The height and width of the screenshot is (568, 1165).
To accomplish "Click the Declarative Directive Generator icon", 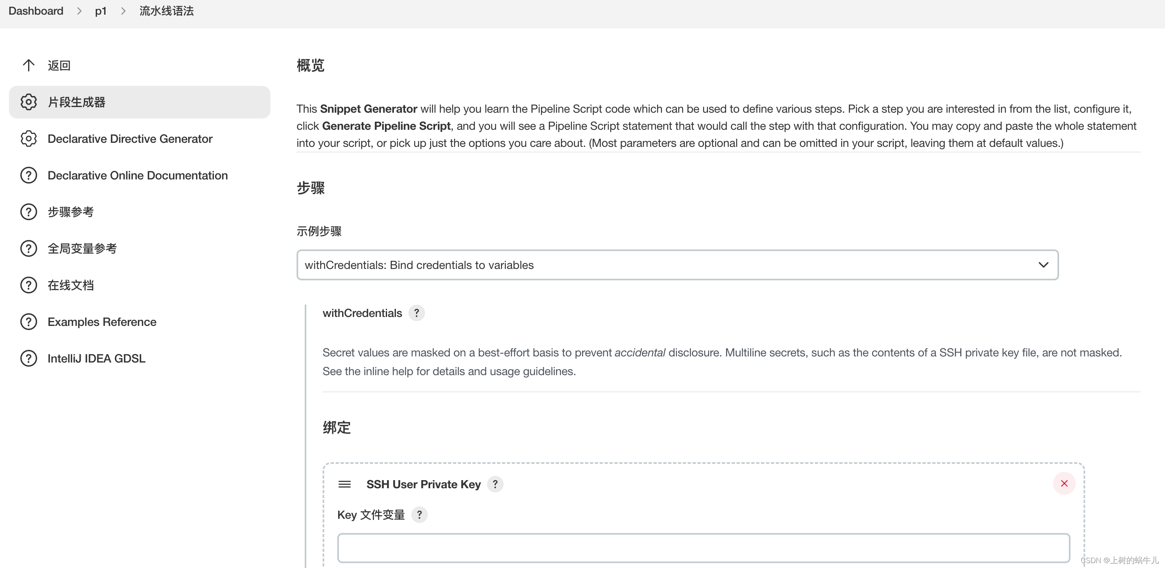I will [28, 139].
